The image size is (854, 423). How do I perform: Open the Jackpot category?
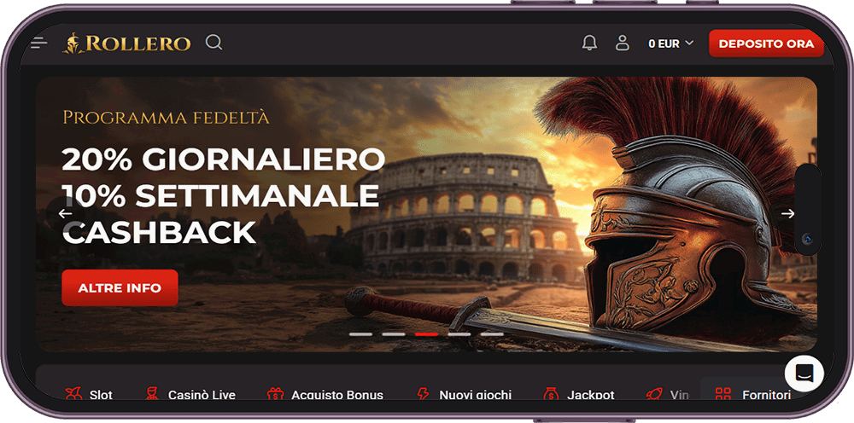point(579,395)
